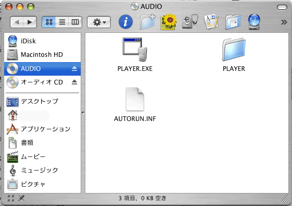292x206 pixels.
Task: Click the yellow minimize window button
Action: click(20, 7)
